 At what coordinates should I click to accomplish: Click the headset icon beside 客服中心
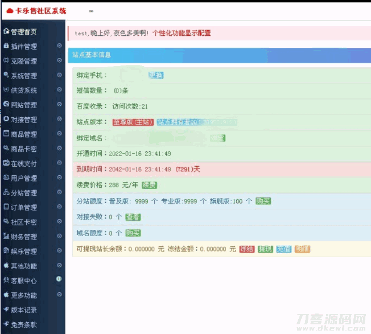[x=6, y=281]
